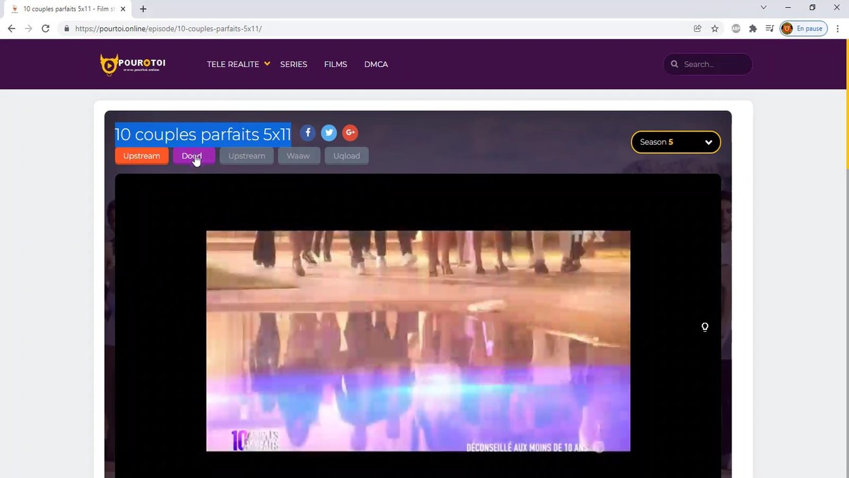Open TELE REALITE menu item
Viewport: 849px width, 478px height.
click(233, 64)
